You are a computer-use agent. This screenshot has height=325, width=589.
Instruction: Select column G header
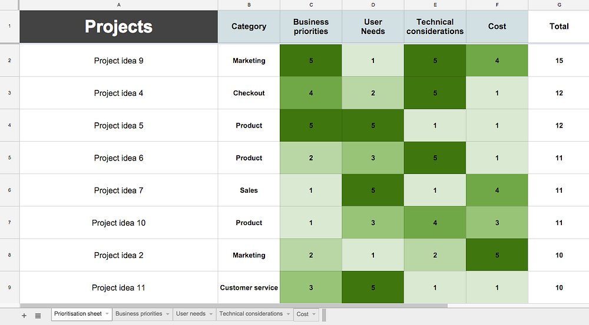(558, 5)
